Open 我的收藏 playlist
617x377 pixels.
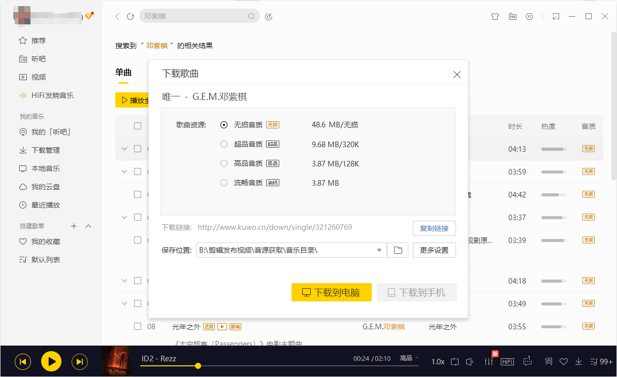[x=39, y=242]
